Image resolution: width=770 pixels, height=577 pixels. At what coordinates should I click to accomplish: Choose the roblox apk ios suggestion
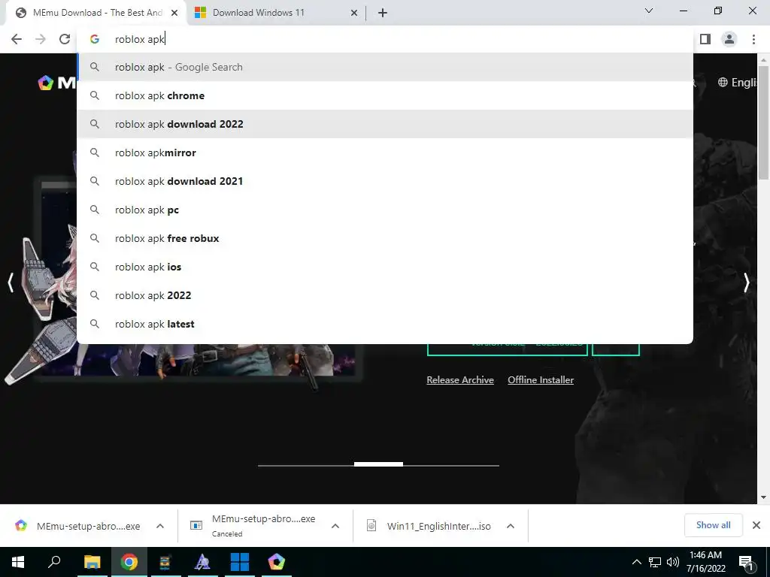pos(385,267)
